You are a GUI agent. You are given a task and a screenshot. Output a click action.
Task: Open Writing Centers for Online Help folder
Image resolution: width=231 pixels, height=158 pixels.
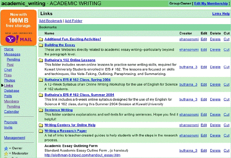click(x=70, y=125)
